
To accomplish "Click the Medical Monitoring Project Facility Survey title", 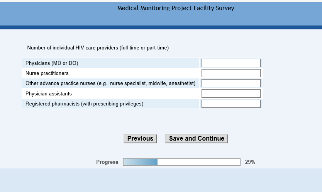I will pyautogui.click(x=176, y=8).
